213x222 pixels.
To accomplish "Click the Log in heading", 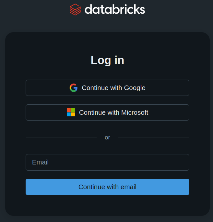I will 107,60.
